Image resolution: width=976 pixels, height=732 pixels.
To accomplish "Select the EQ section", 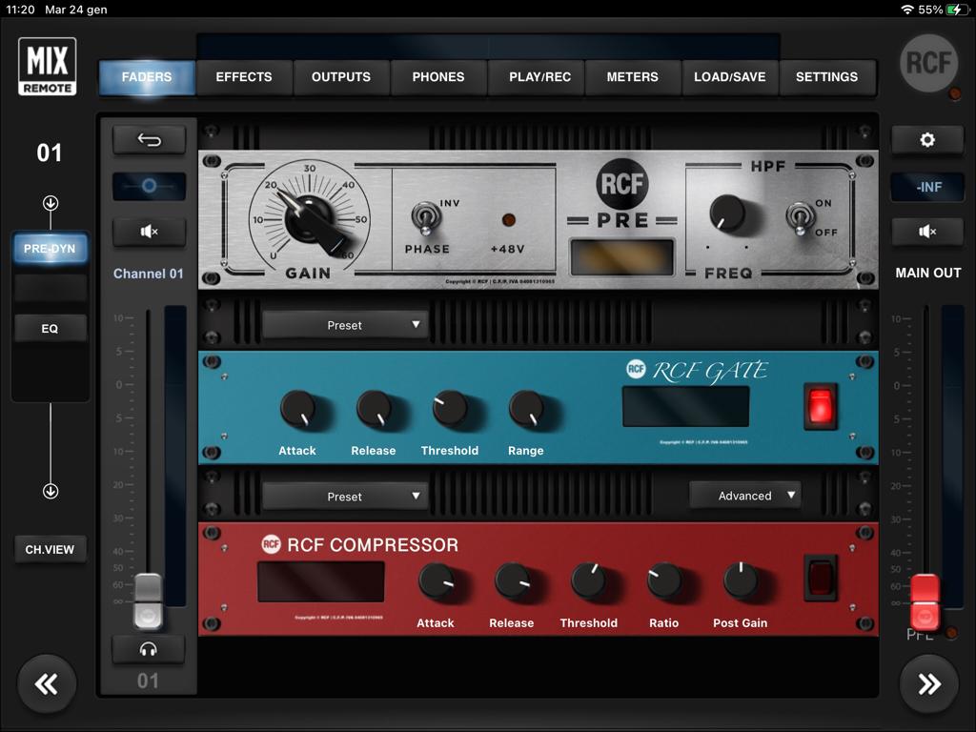I will [x=50, y=329].
